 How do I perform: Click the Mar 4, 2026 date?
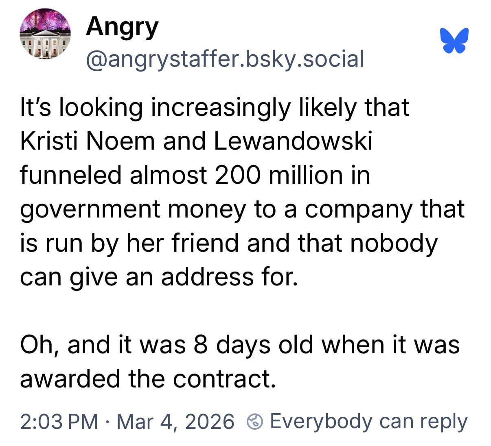(x=175, y=422)
